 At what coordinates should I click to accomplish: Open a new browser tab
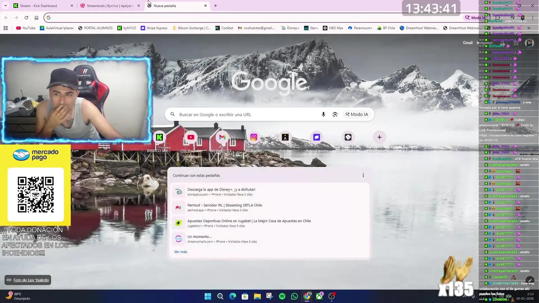click(216, 6)
